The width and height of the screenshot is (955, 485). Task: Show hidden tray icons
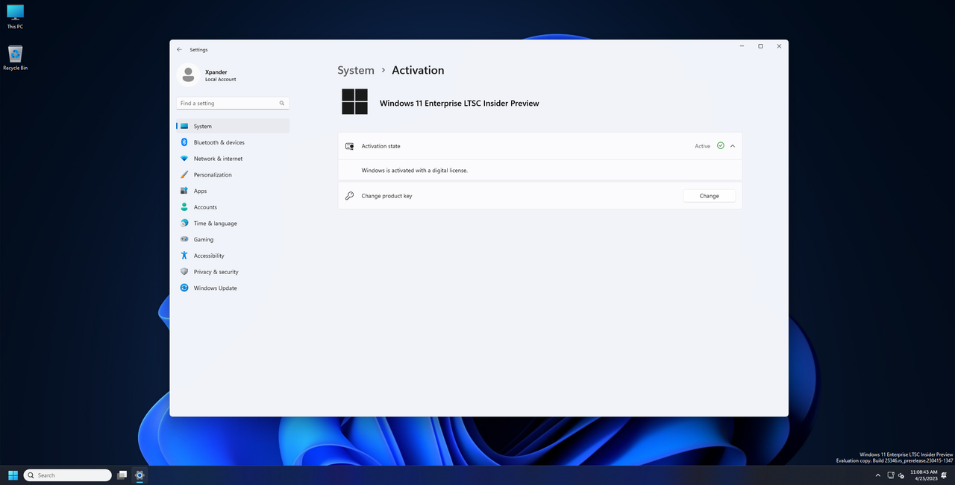tap(878, 475)
